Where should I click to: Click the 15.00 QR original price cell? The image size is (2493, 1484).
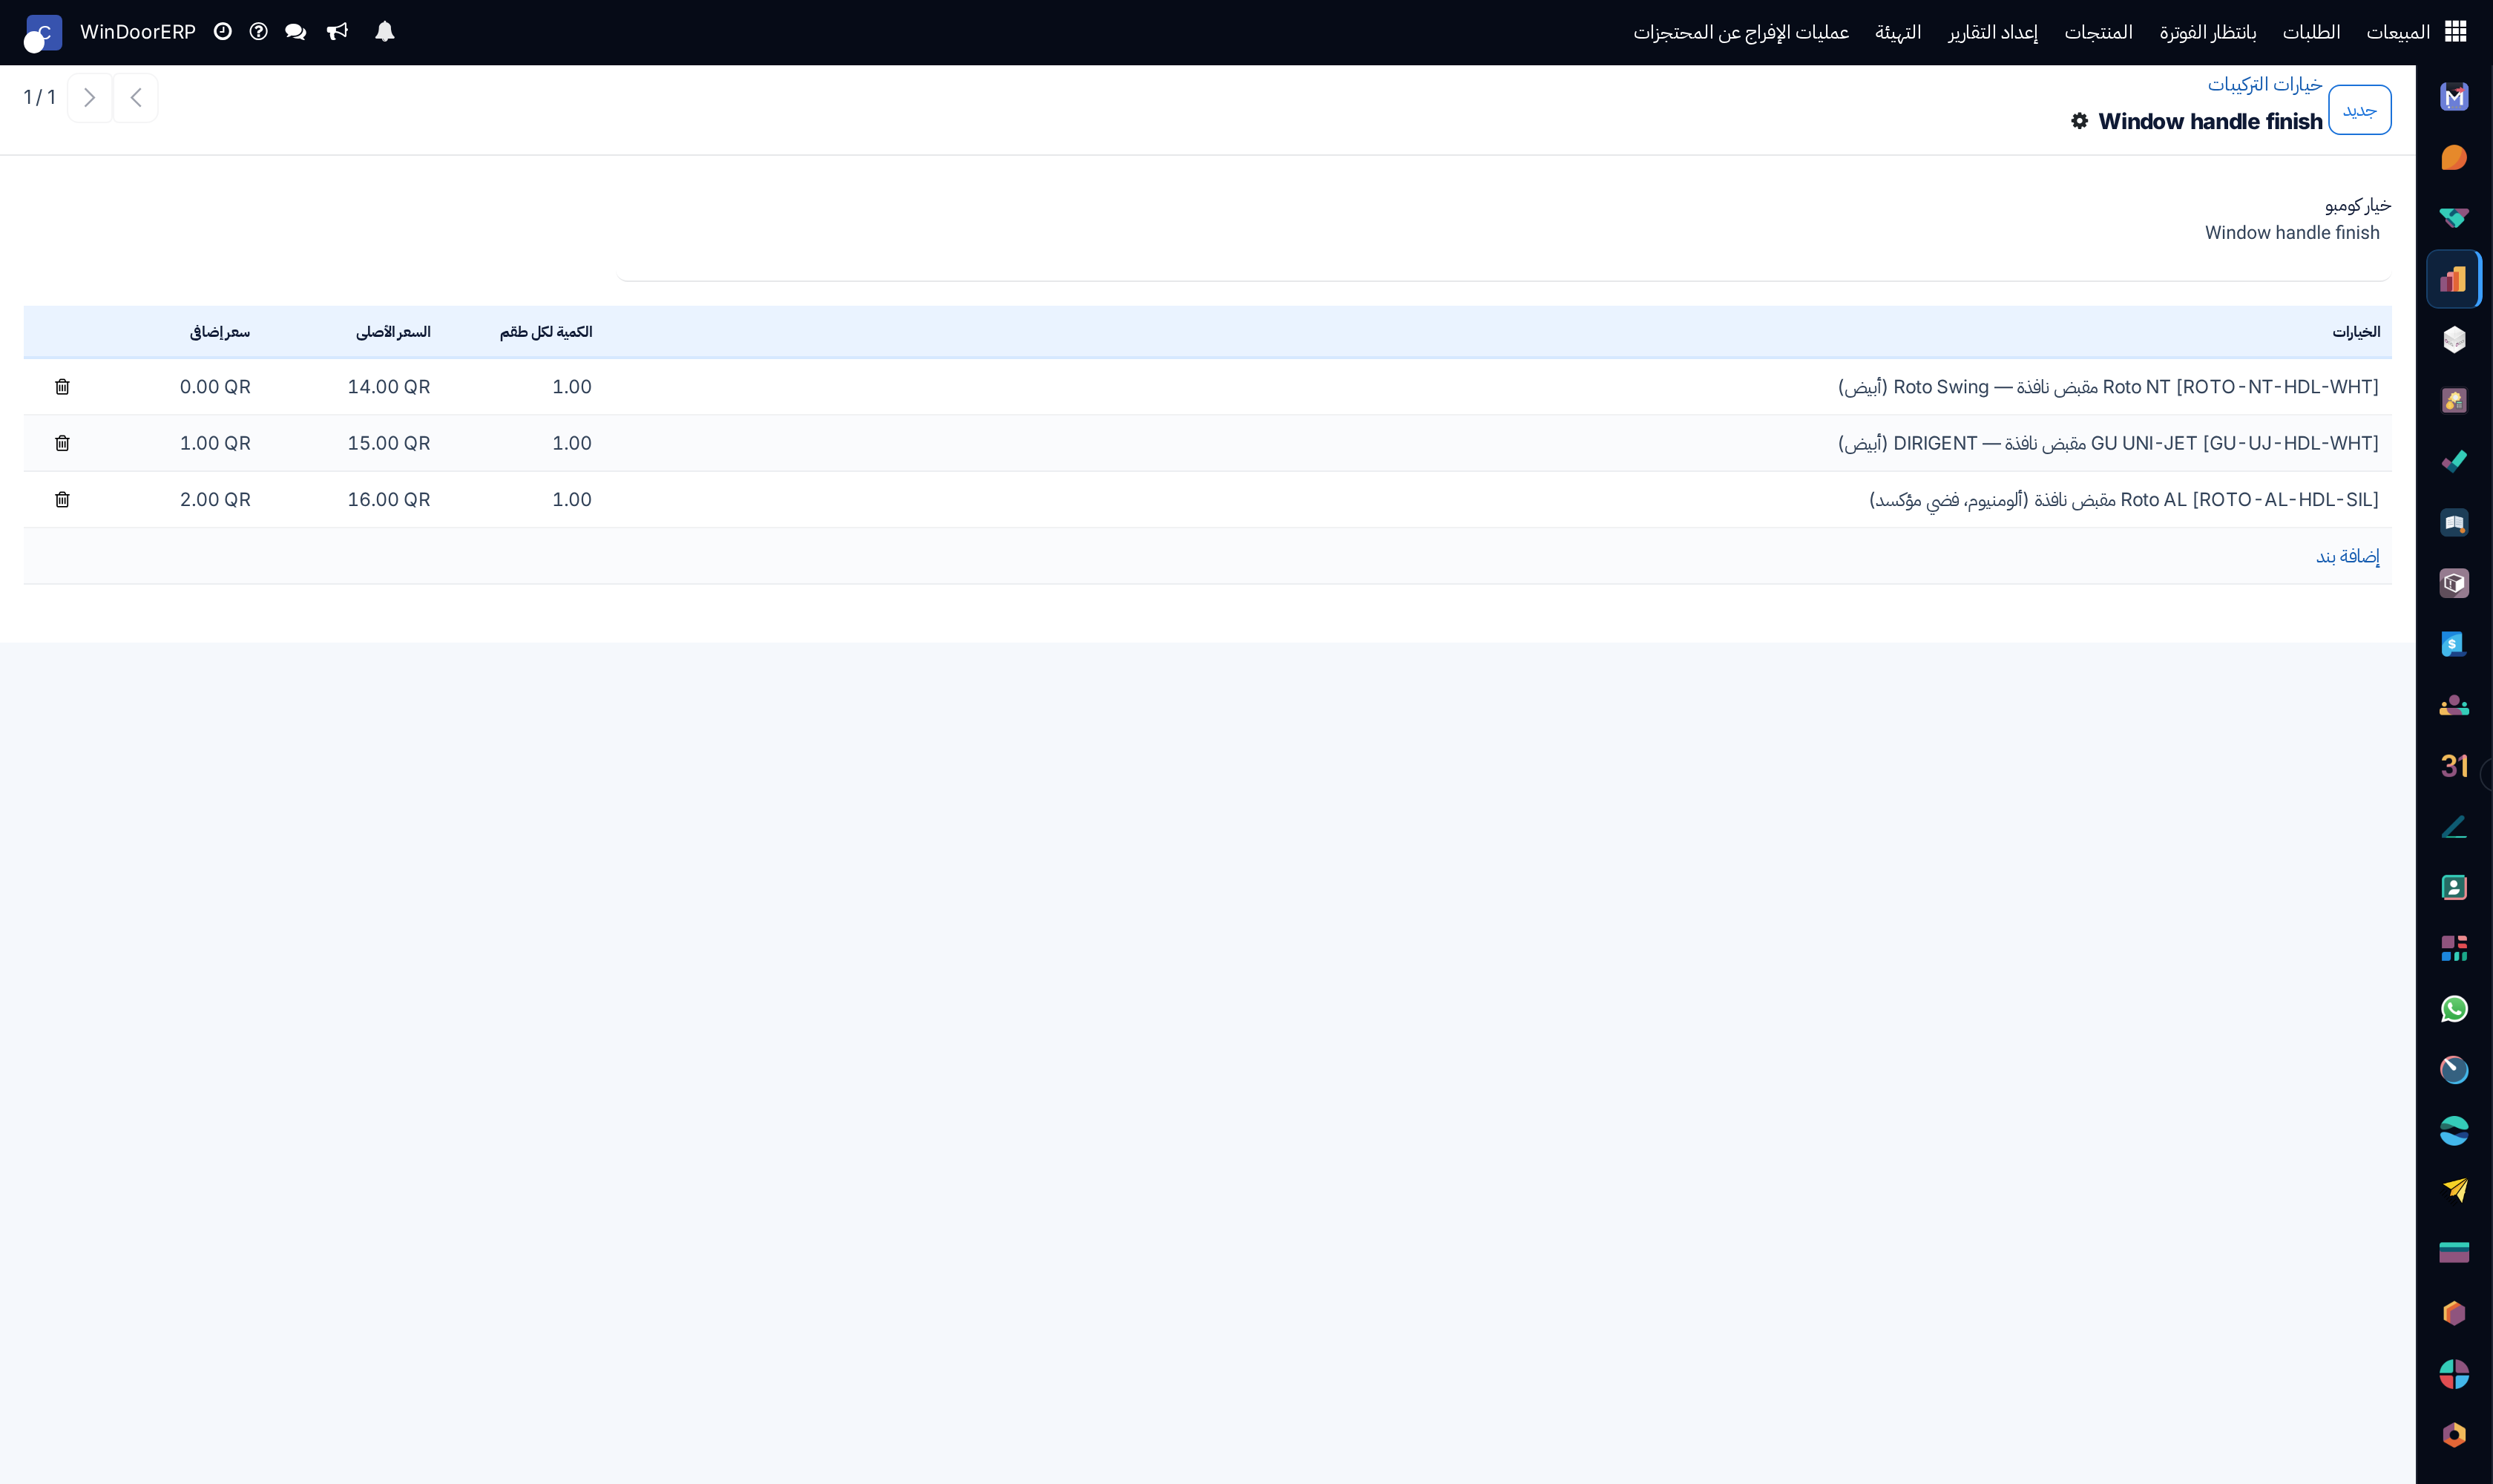pos(388,443)
